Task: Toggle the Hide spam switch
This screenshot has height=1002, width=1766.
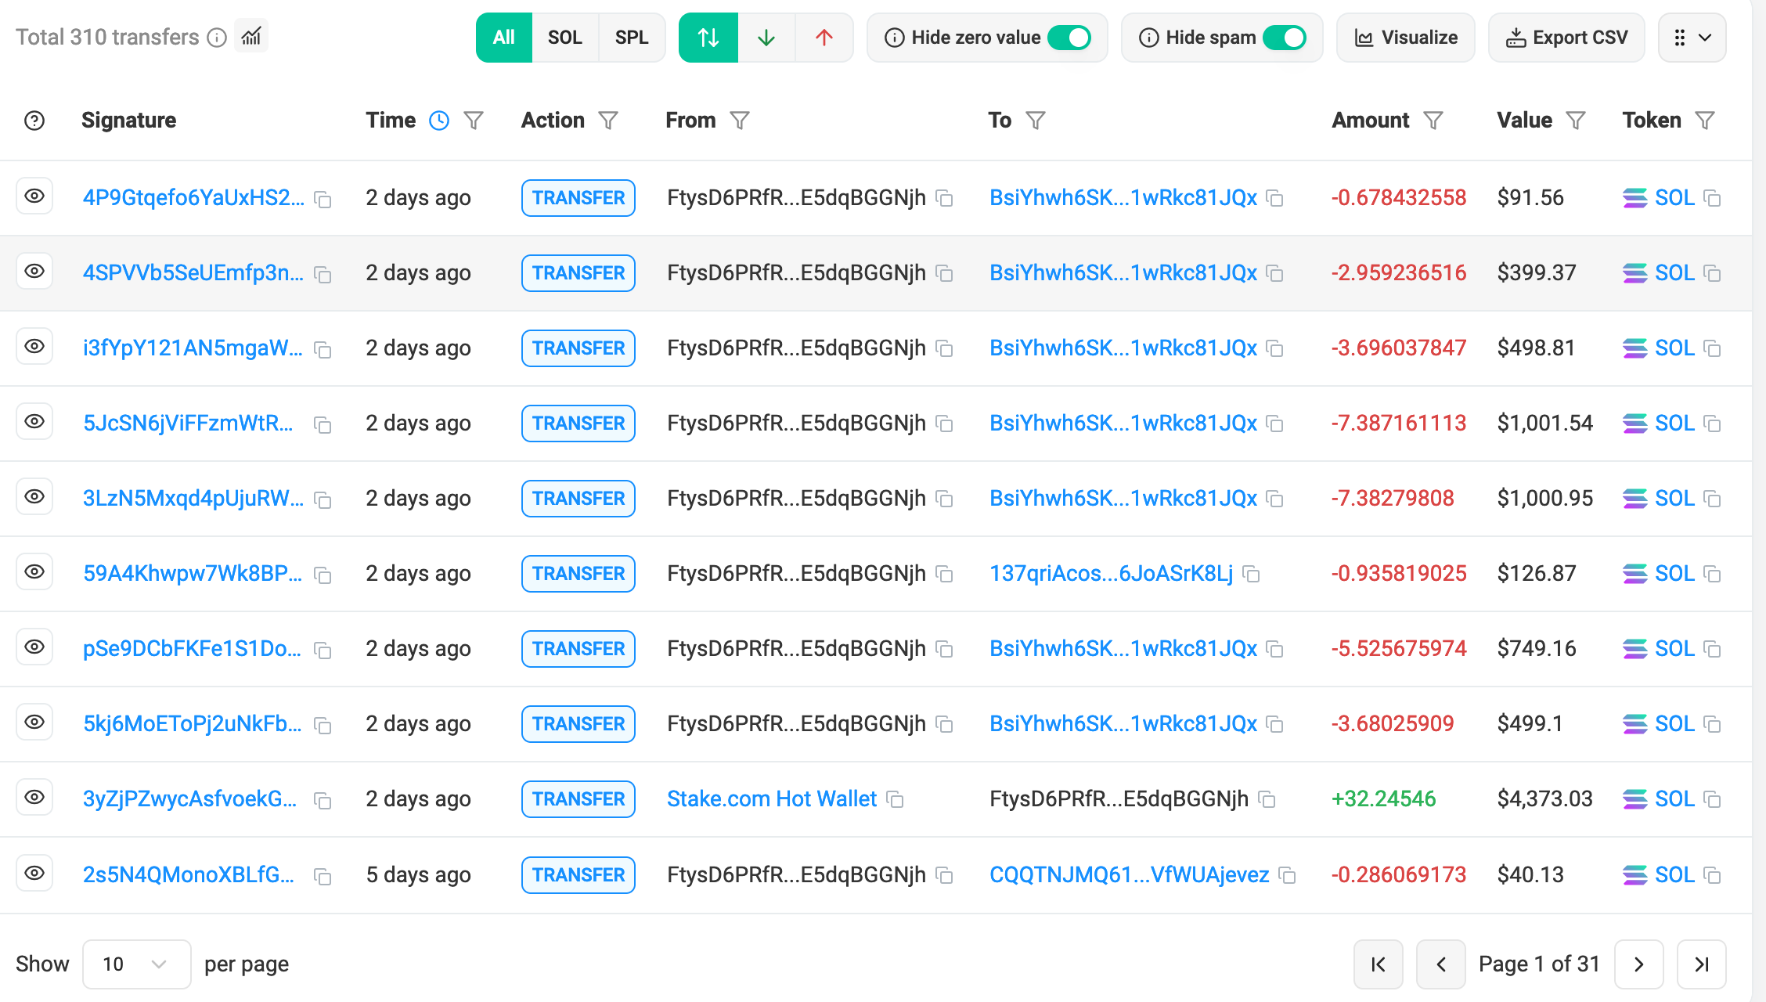Action: click(1285, 38)
